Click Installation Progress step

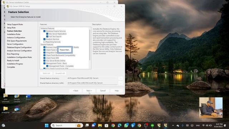pos(15,64)
